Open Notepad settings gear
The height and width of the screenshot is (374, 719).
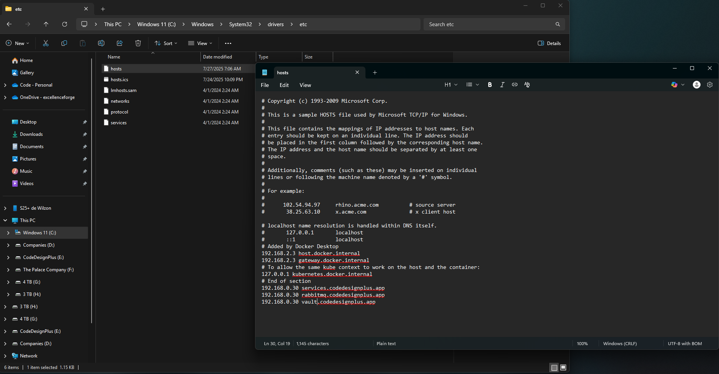point(710,85)
